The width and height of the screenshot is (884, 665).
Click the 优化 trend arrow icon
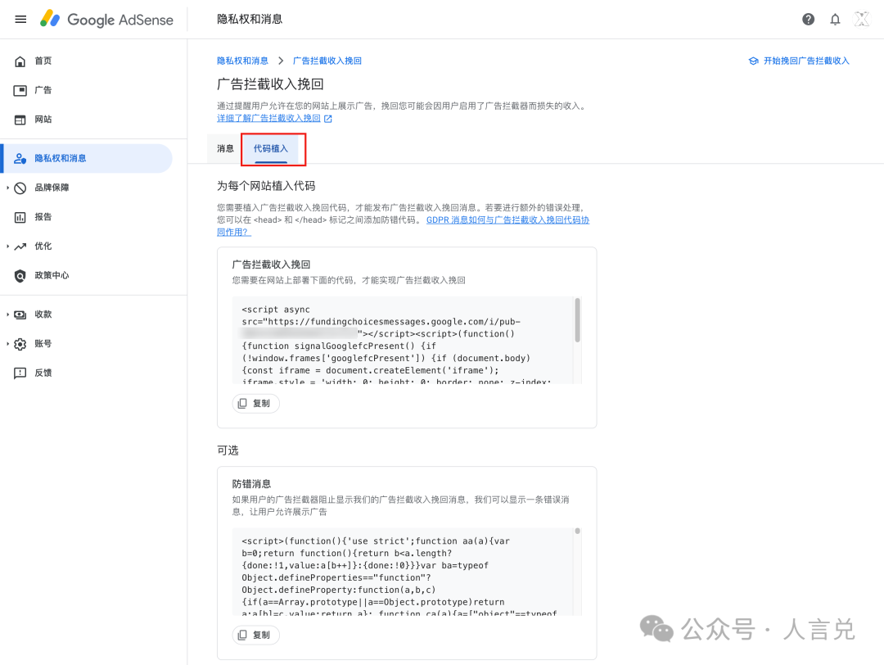point(20,247)
